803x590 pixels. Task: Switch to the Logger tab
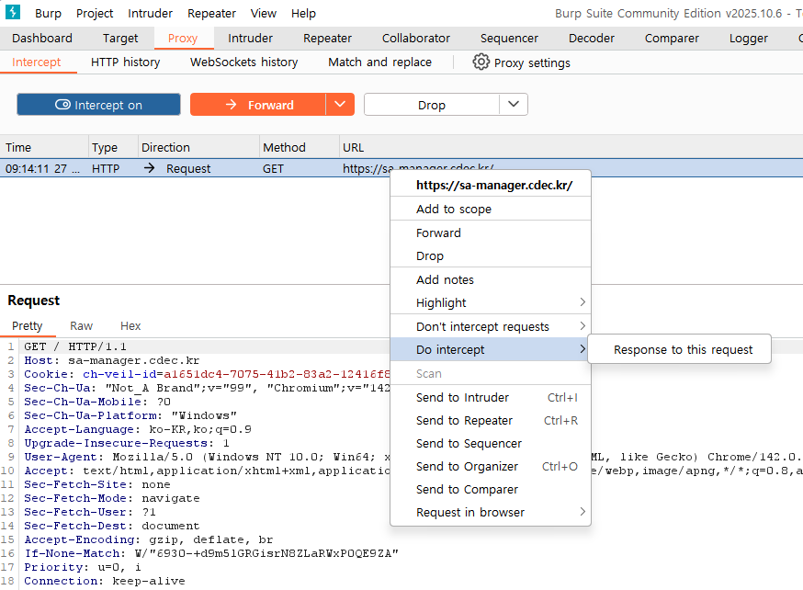click(x=748, y=39)
